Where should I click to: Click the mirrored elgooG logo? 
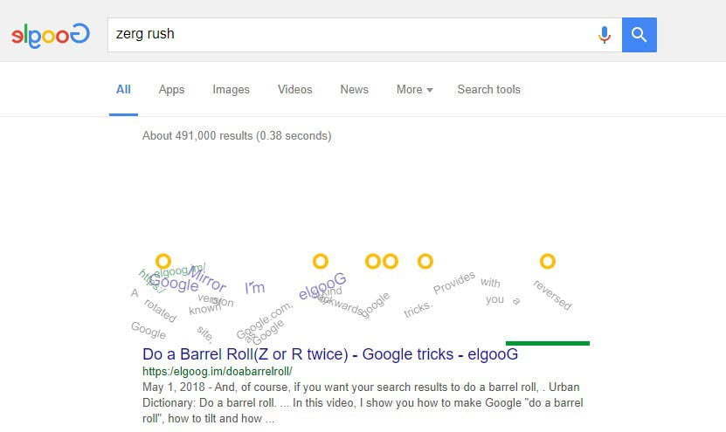click(x=51, y=35)
